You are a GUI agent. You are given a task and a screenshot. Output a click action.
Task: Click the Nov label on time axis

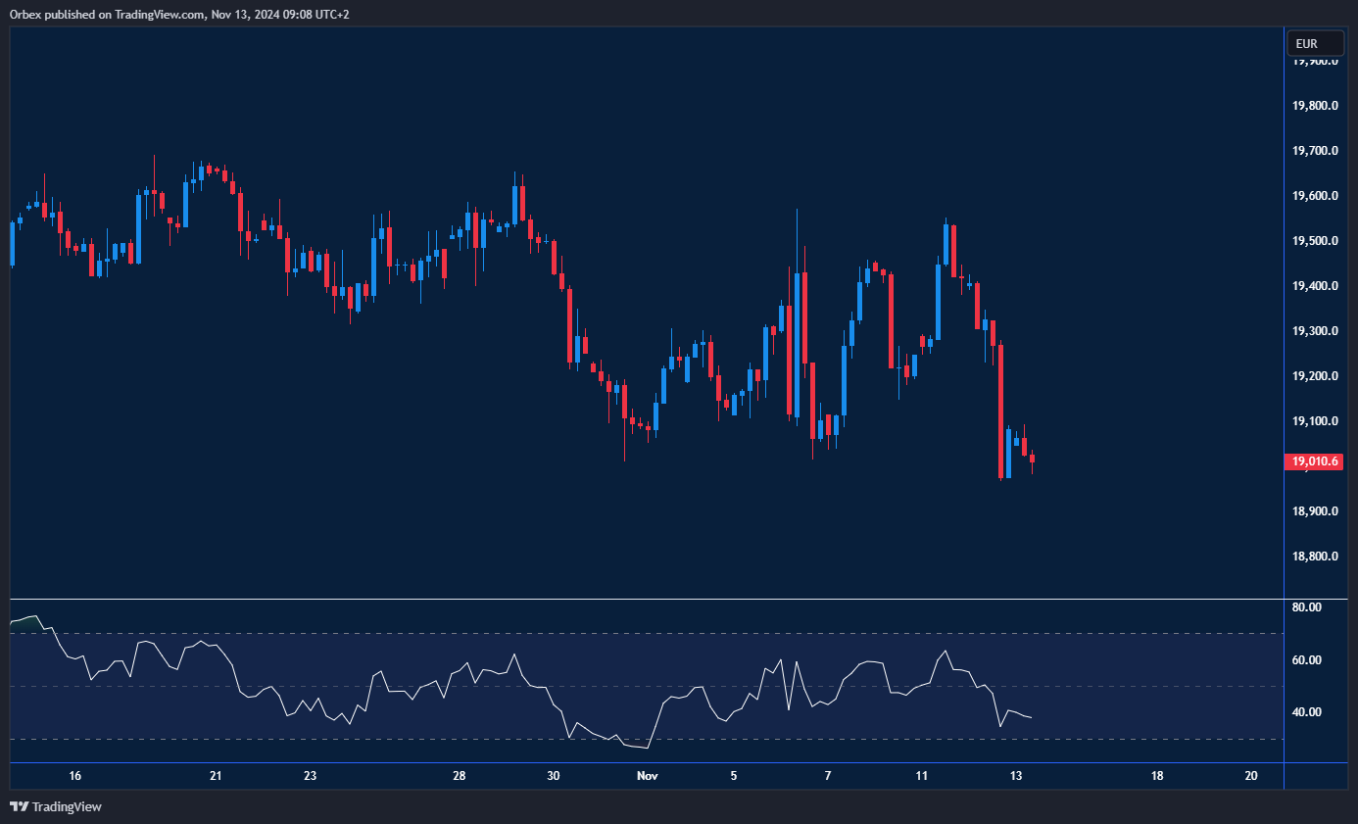pyautogui.click(x=647, y=776)
